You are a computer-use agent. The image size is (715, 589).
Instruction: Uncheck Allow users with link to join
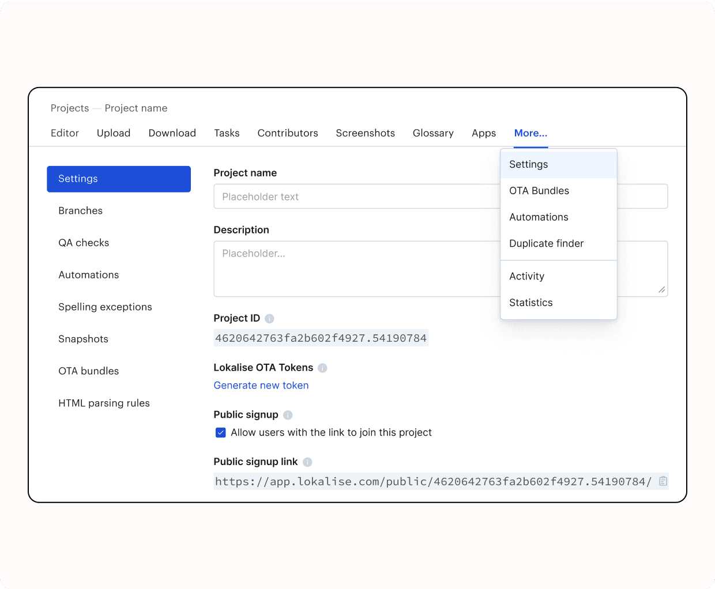pos(220,433)
